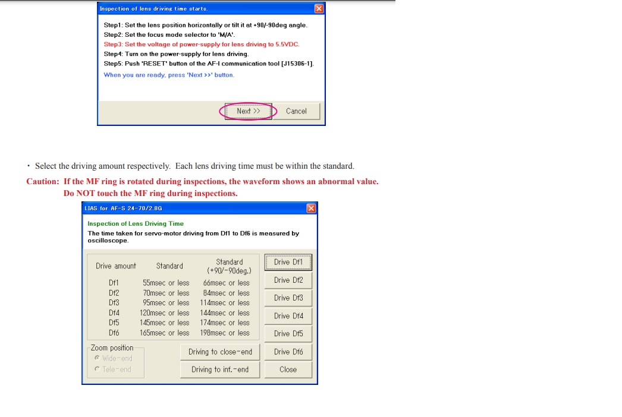The width and height of the screenshot is (622, 417).
Task: Choose the Tele-end zoom position radio
Action: point(98,369)
